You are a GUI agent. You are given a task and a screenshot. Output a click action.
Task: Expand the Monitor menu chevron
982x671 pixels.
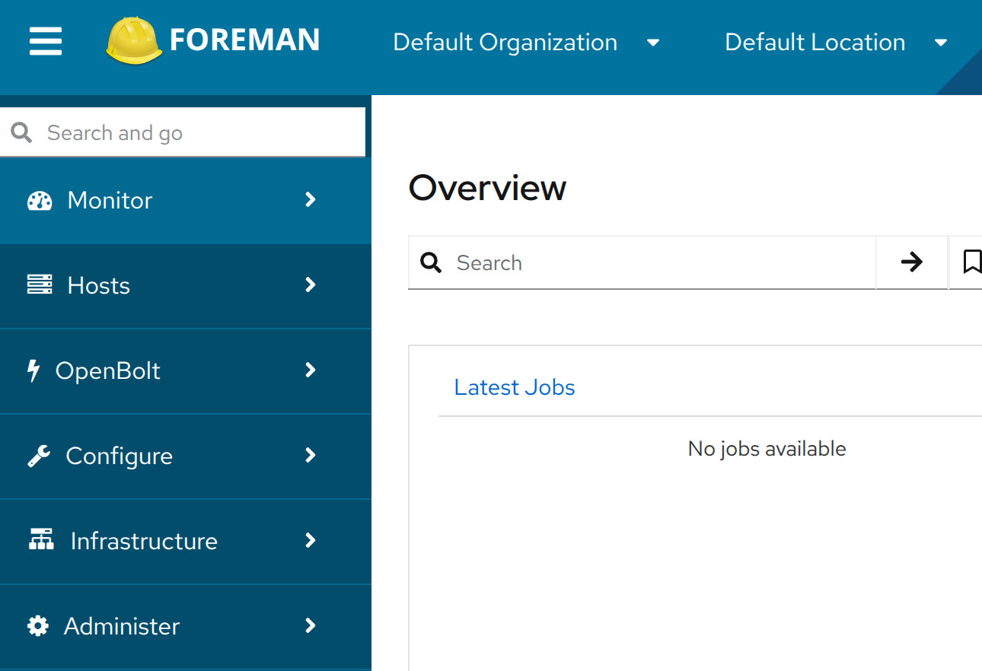click(x=310, y=199)
